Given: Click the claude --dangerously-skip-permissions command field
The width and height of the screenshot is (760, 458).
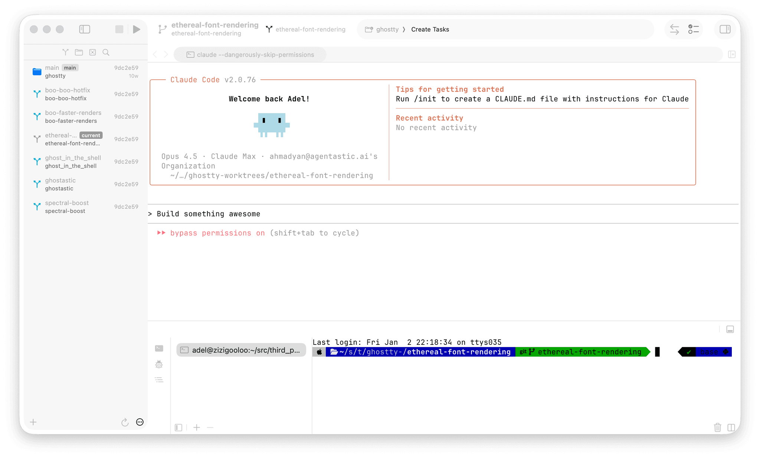Looking at the screenshot, I should (250, 55).
